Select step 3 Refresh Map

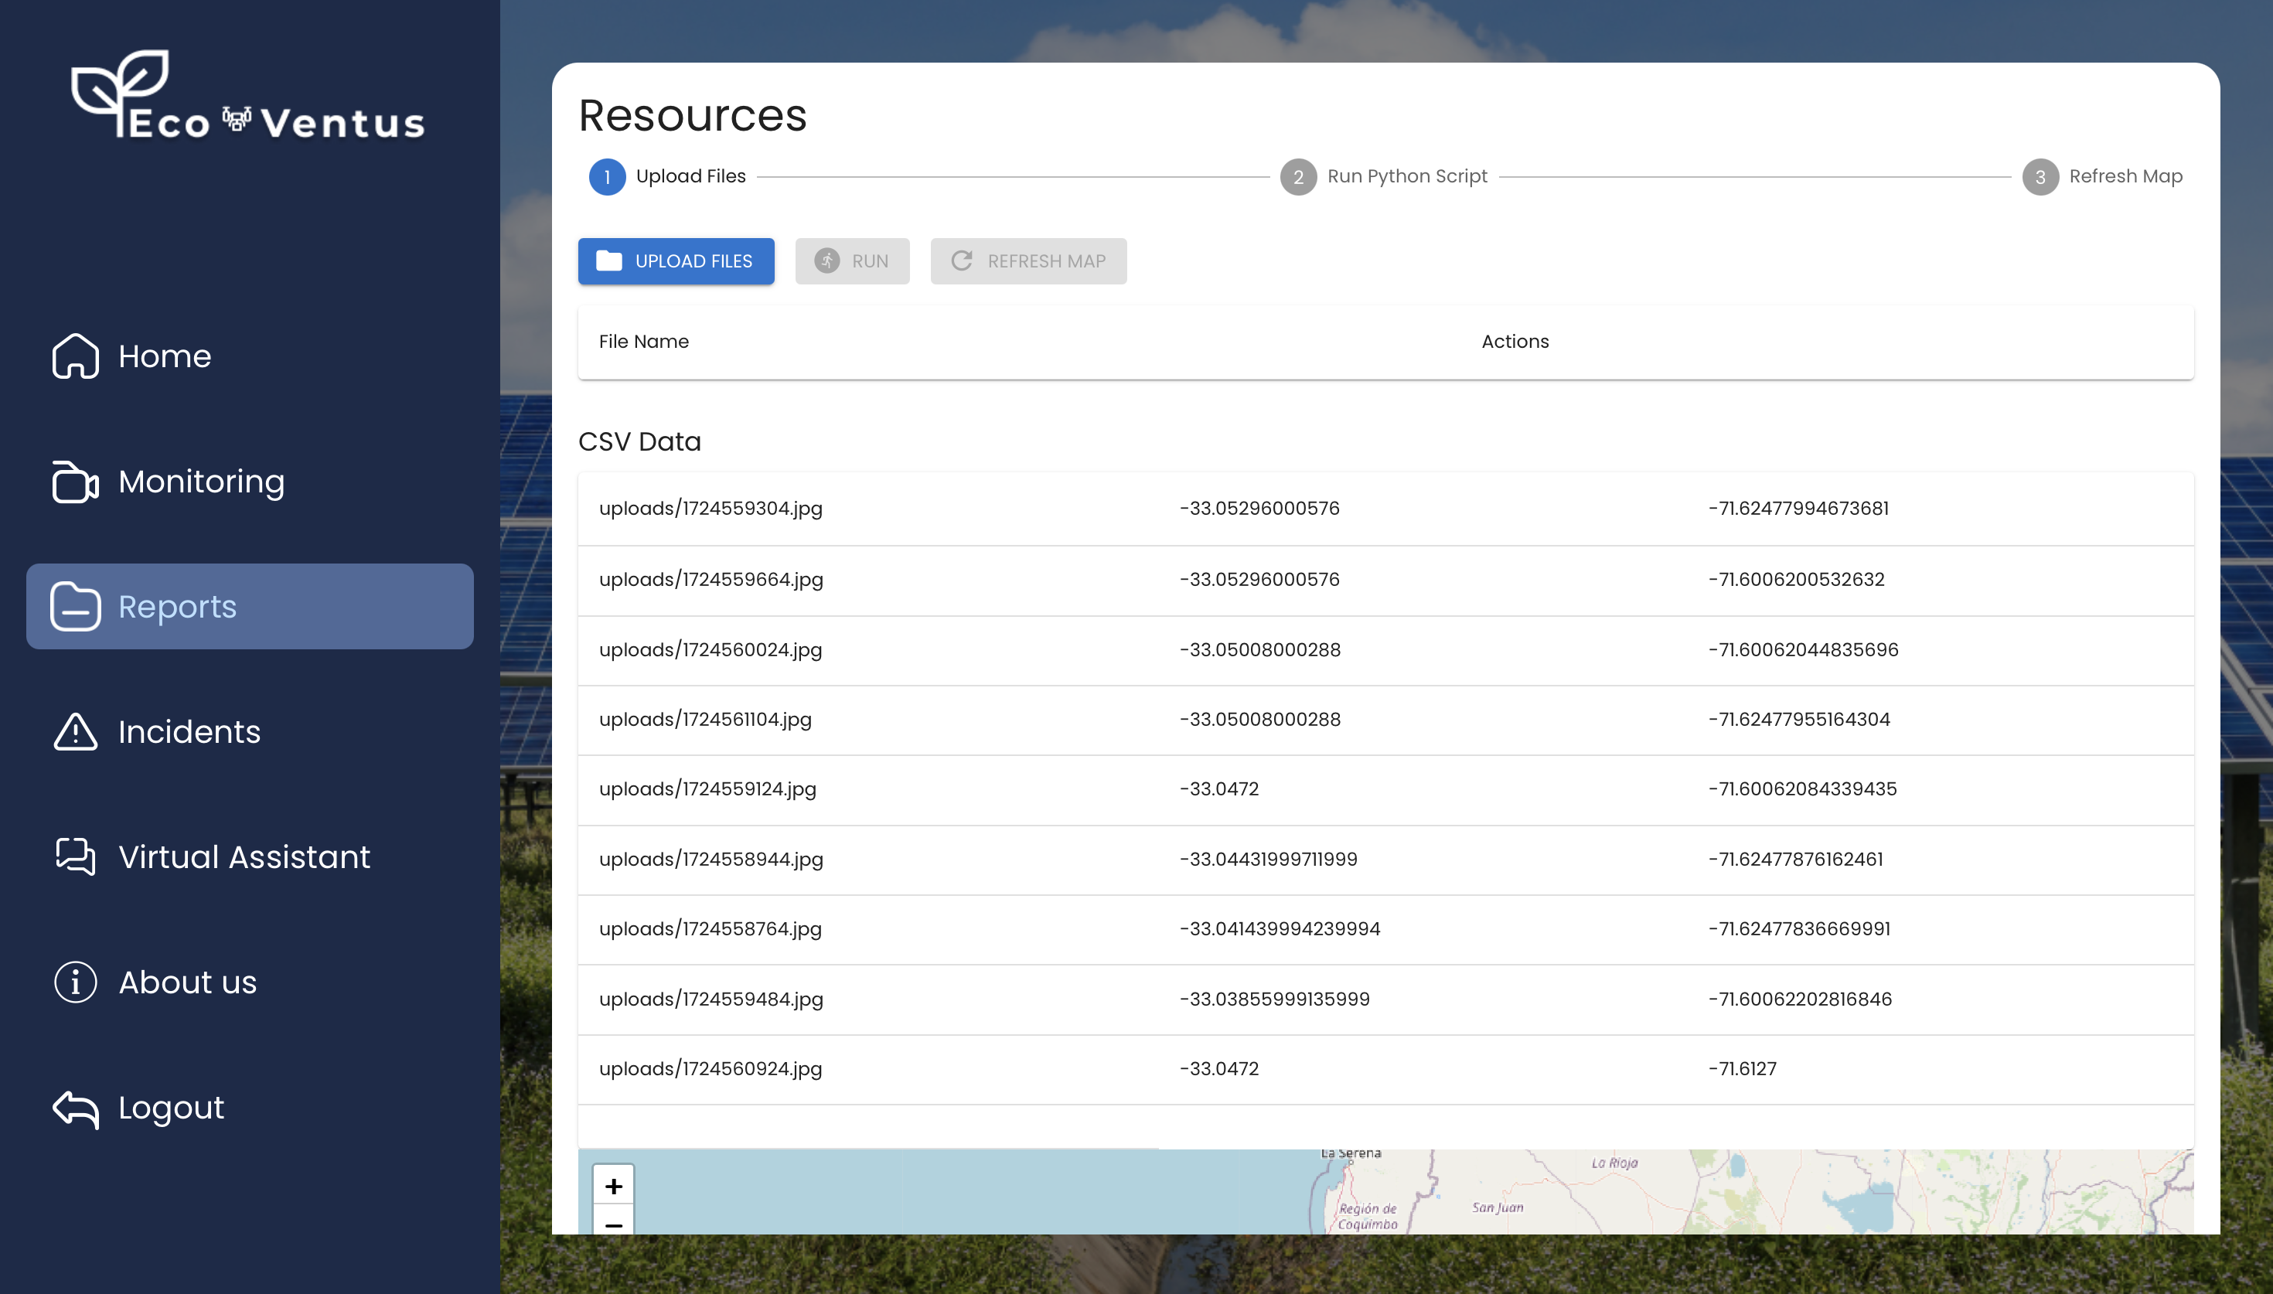pos(2040,176)
